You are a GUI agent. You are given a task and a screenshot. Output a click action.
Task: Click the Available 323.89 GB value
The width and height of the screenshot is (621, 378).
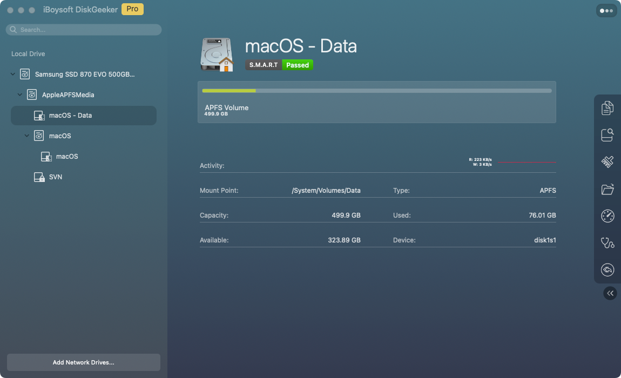click(x=344, y=240)
